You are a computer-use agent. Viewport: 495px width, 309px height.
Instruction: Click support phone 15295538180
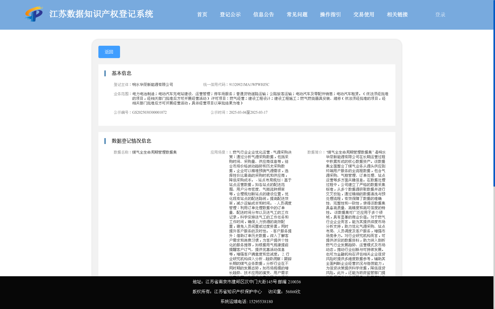click(261, 302)
